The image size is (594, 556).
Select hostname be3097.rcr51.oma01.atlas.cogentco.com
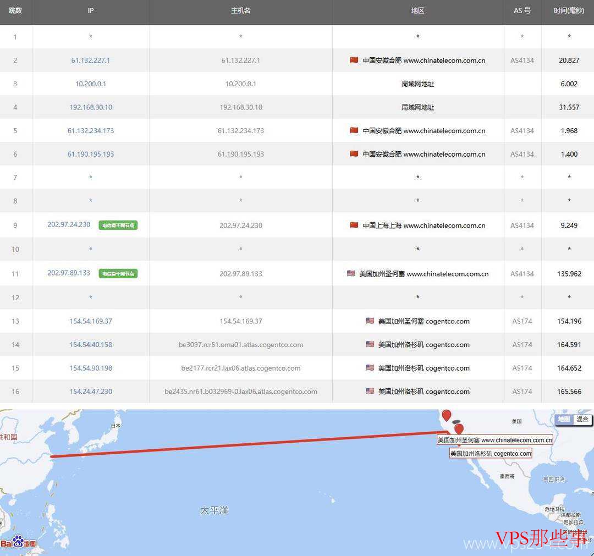(240, 345)
